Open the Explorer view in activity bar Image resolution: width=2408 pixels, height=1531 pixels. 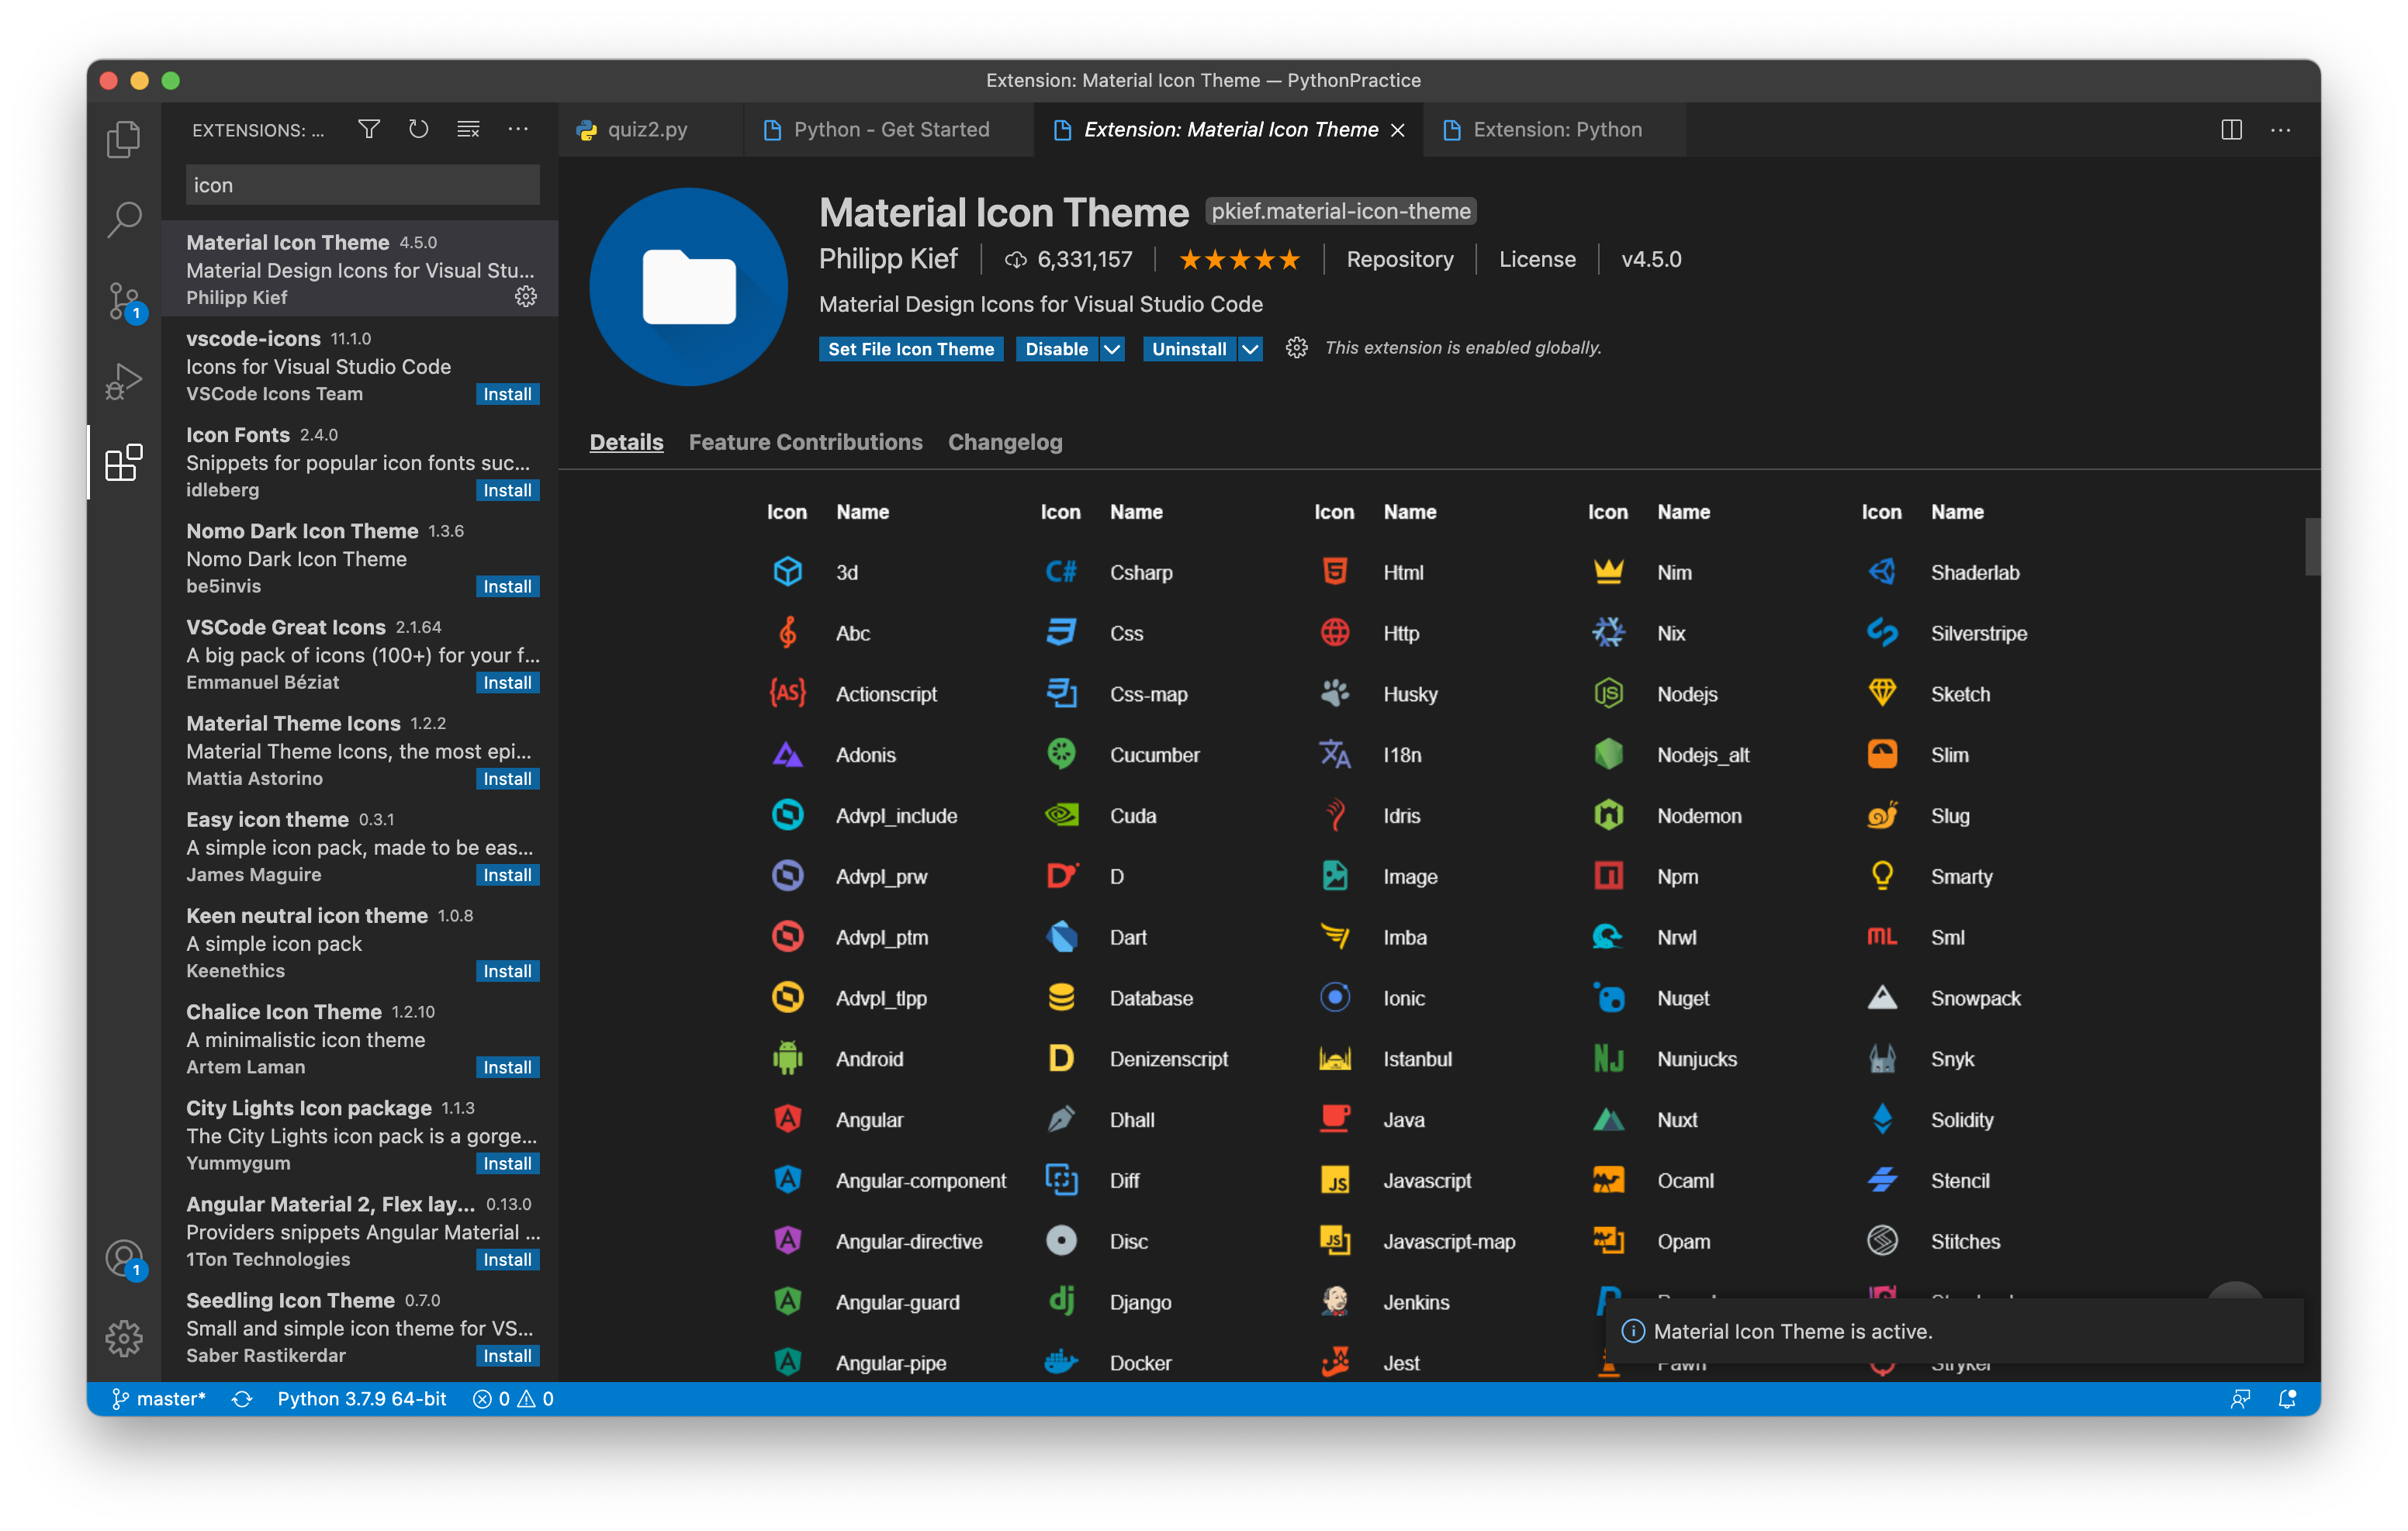124,138
